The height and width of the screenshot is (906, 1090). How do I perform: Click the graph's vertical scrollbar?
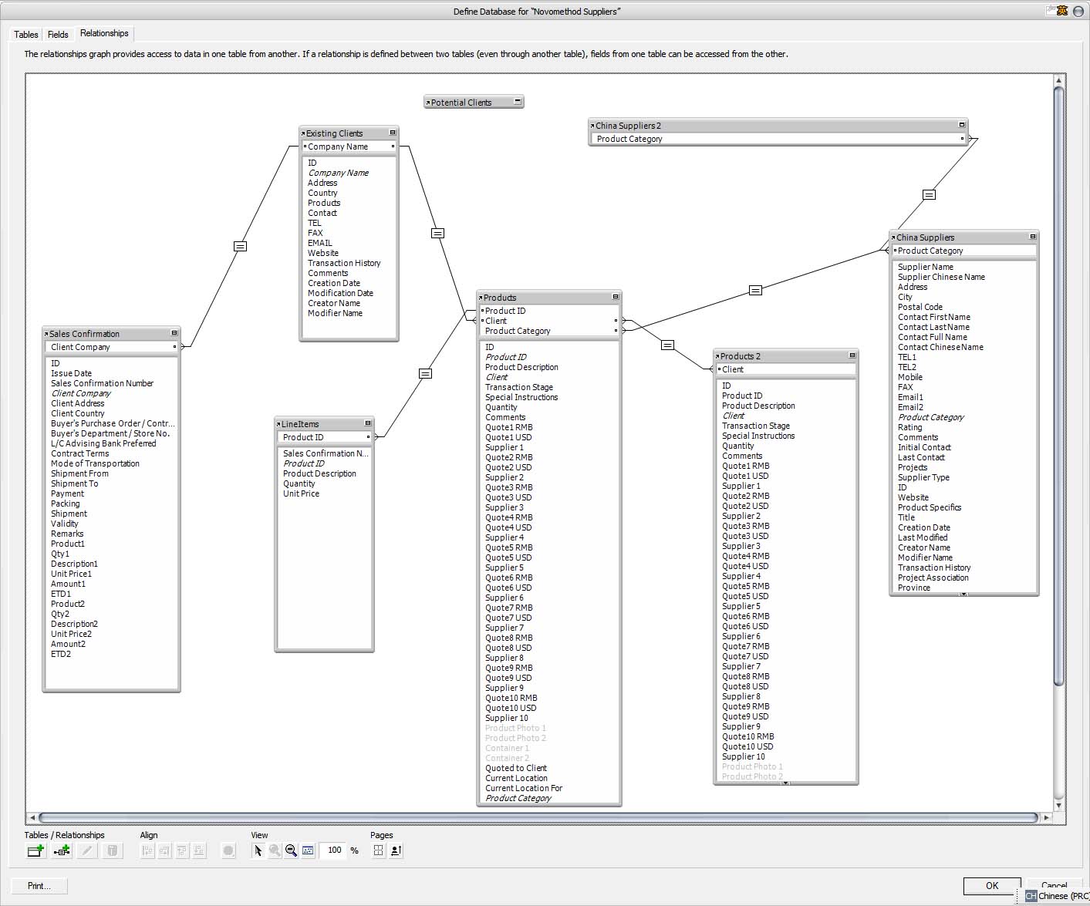pyautogui.click(x=1059, y=386)
